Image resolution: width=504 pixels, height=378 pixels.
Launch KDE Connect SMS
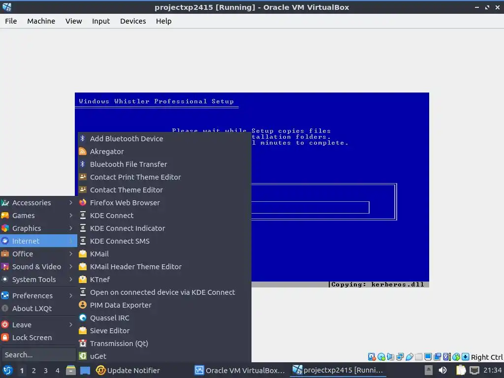tap(164, 241)
